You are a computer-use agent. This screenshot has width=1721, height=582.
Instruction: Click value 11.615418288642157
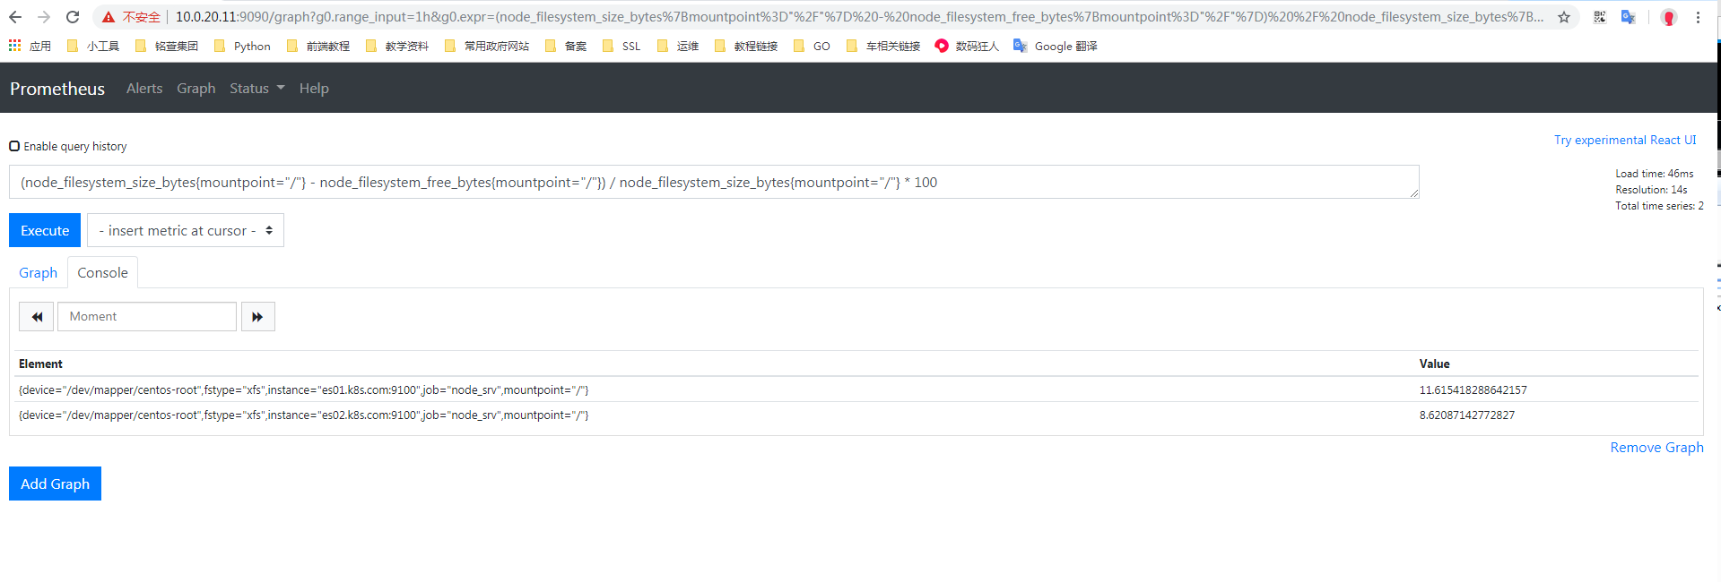tap(1473, 389)
